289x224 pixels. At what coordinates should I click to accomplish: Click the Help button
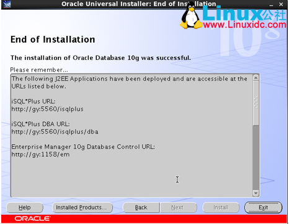(25, 207)
